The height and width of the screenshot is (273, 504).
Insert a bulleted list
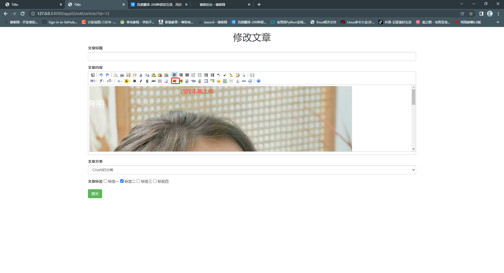tap(199, 75)
